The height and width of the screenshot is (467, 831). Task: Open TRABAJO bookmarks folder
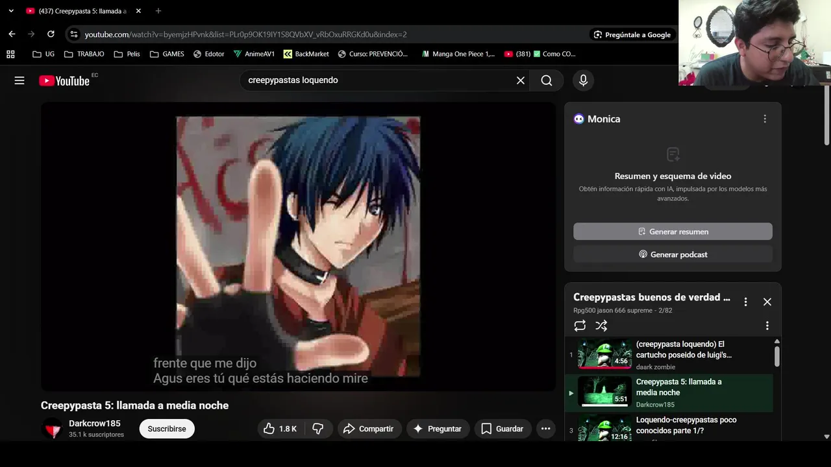tap(84, 54)
